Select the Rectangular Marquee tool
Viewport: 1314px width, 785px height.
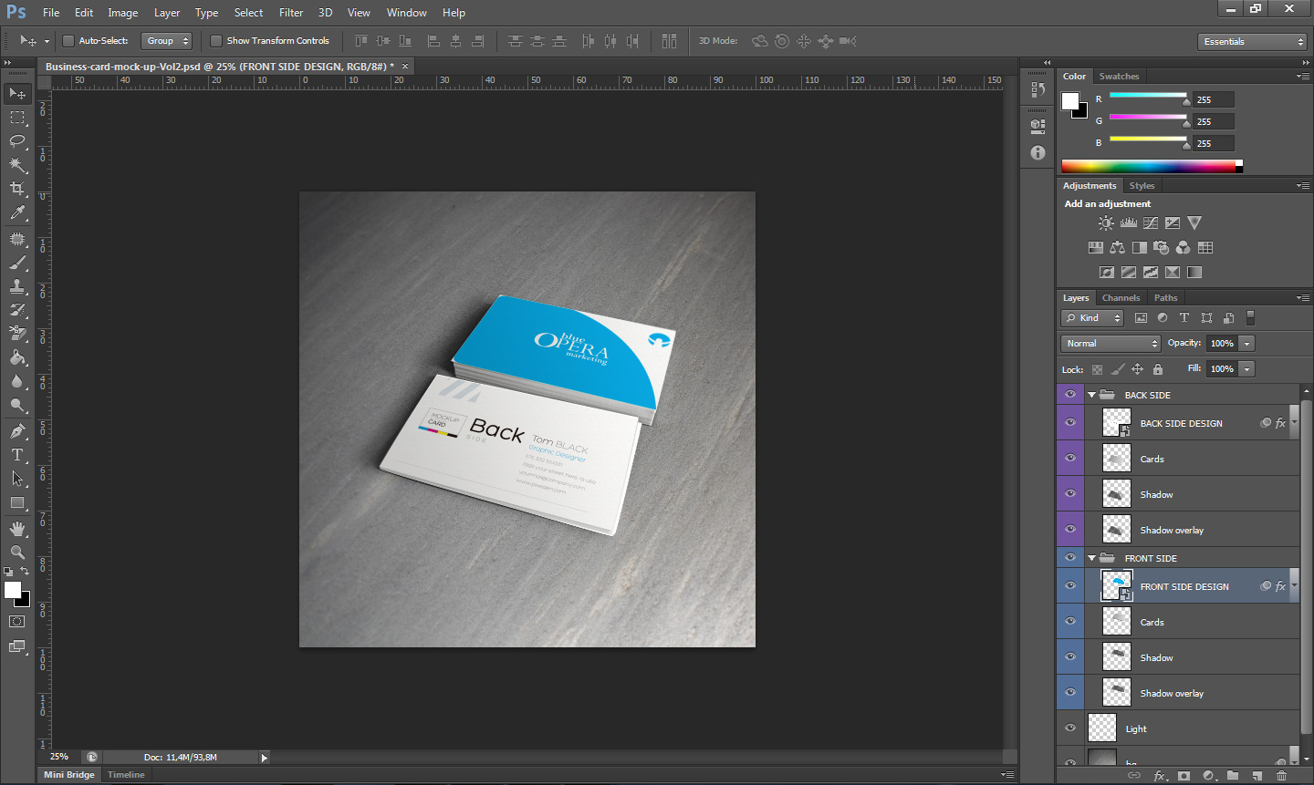pos(17,118)
